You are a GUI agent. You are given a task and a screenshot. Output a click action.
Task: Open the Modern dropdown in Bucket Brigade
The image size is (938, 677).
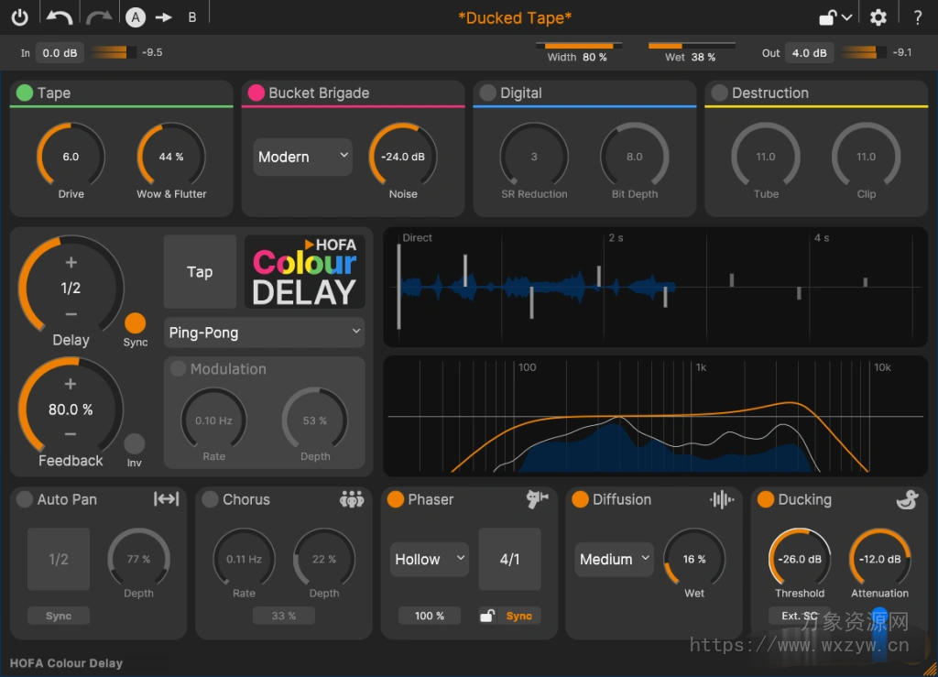[x=302, y=157]
